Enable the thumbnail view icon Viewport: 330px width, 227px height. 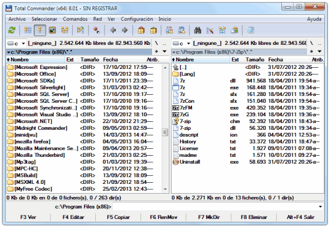click(x=52, y=30)
